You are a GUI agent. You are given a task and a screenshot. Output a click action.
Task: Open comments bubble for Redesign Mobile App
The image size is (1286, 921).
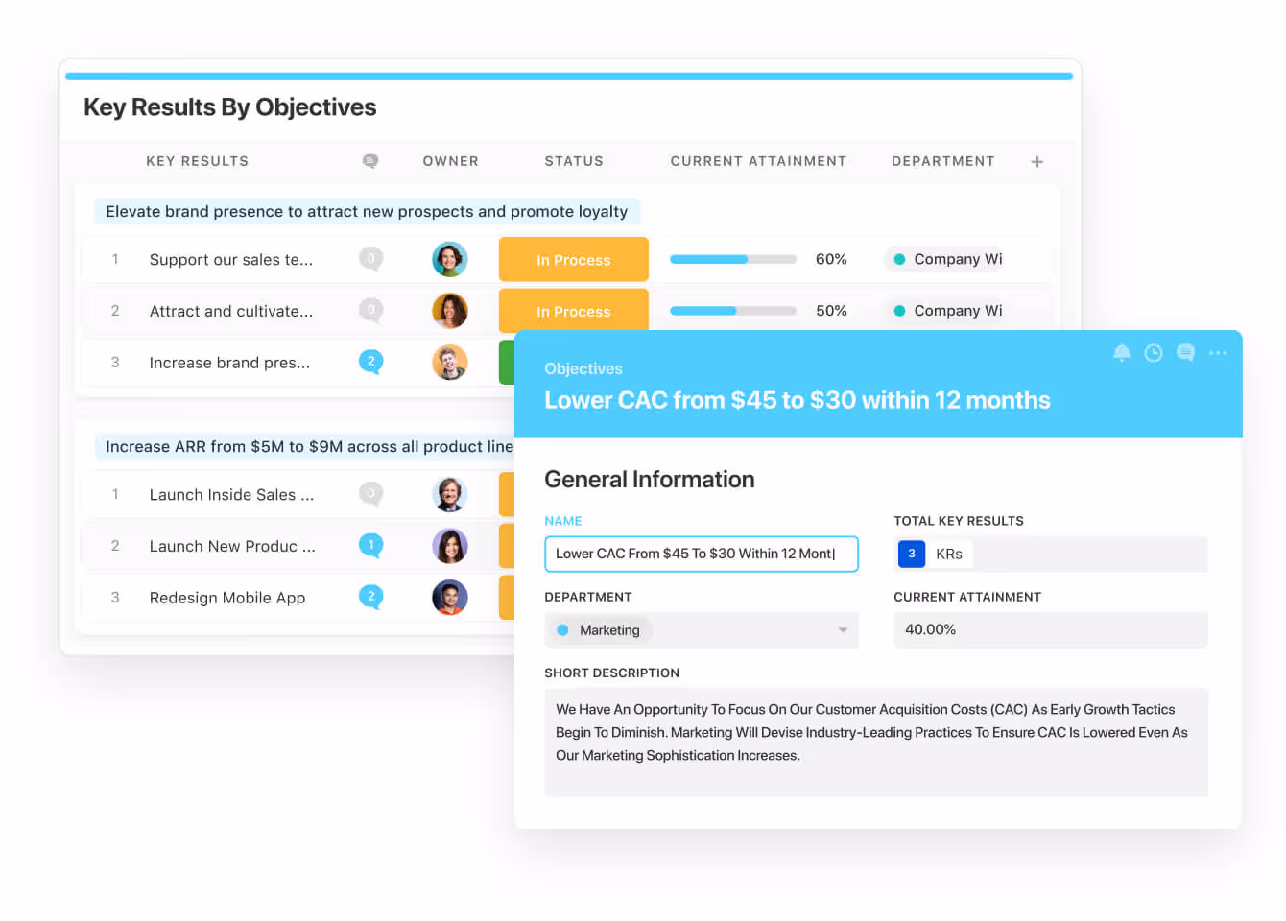370,597
